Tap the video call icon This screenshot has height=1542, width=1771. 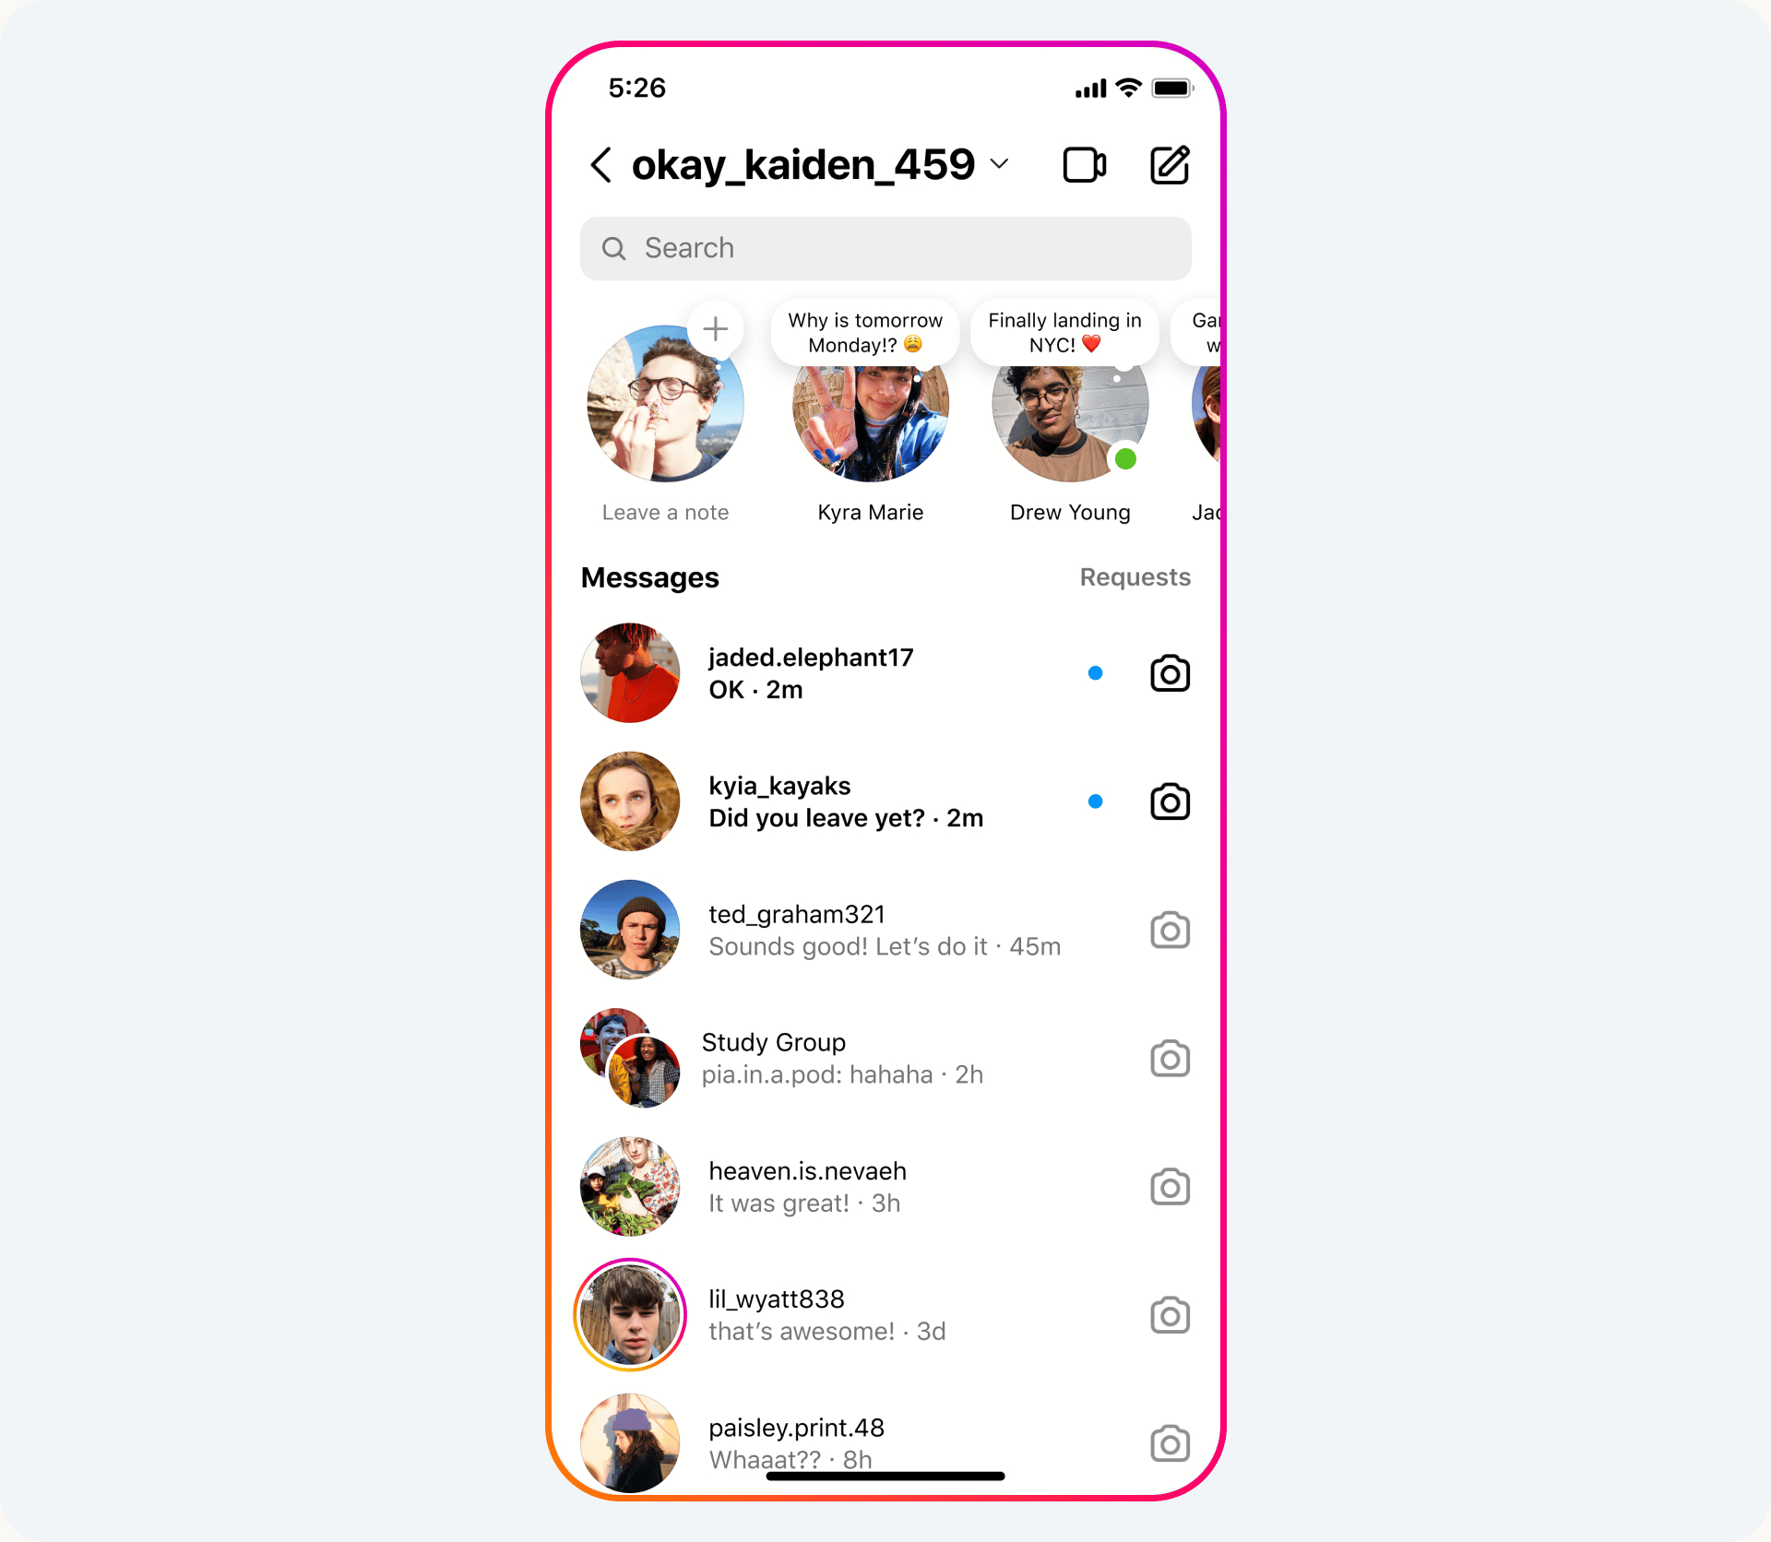point(1085,166)
